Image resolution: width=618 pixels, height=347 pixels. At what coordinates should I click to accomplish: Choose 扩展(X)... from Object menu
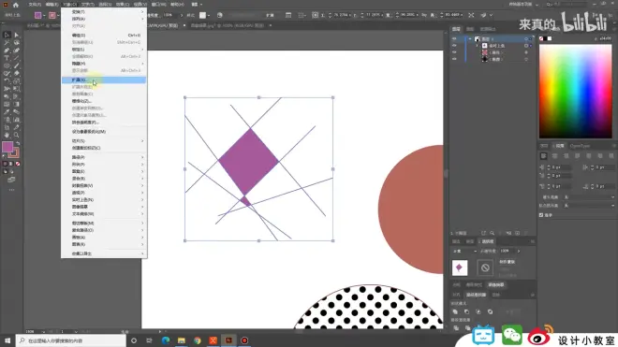coord(104,80)
